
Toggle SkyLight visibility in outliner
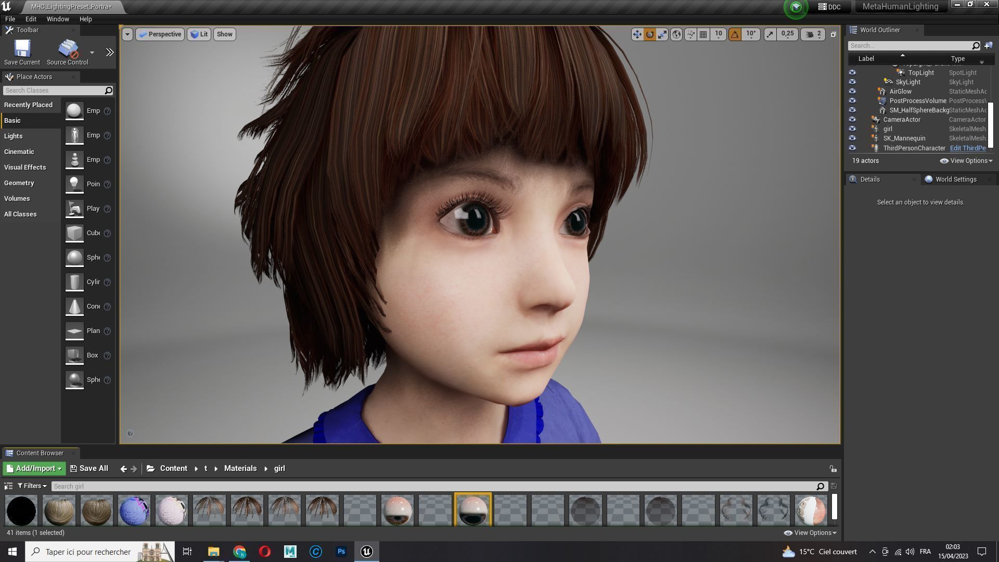click(852, 82)
